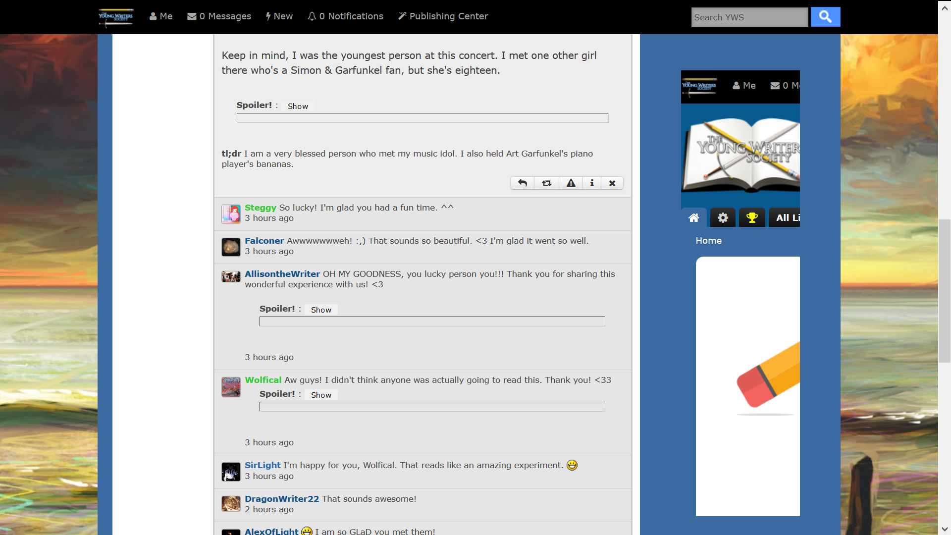Click the home icon tab in sidebar image
Screen dimensions: 951x535
coord(694,217)
